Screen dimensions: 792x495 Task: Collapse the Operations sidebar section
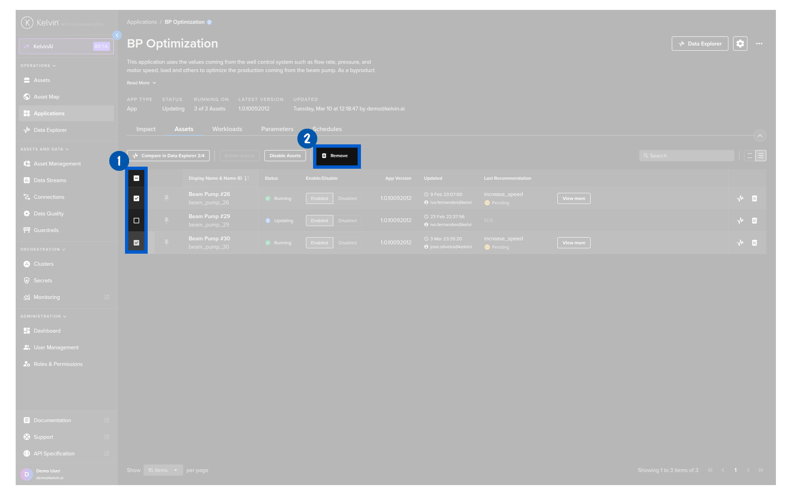coord(38,66)
